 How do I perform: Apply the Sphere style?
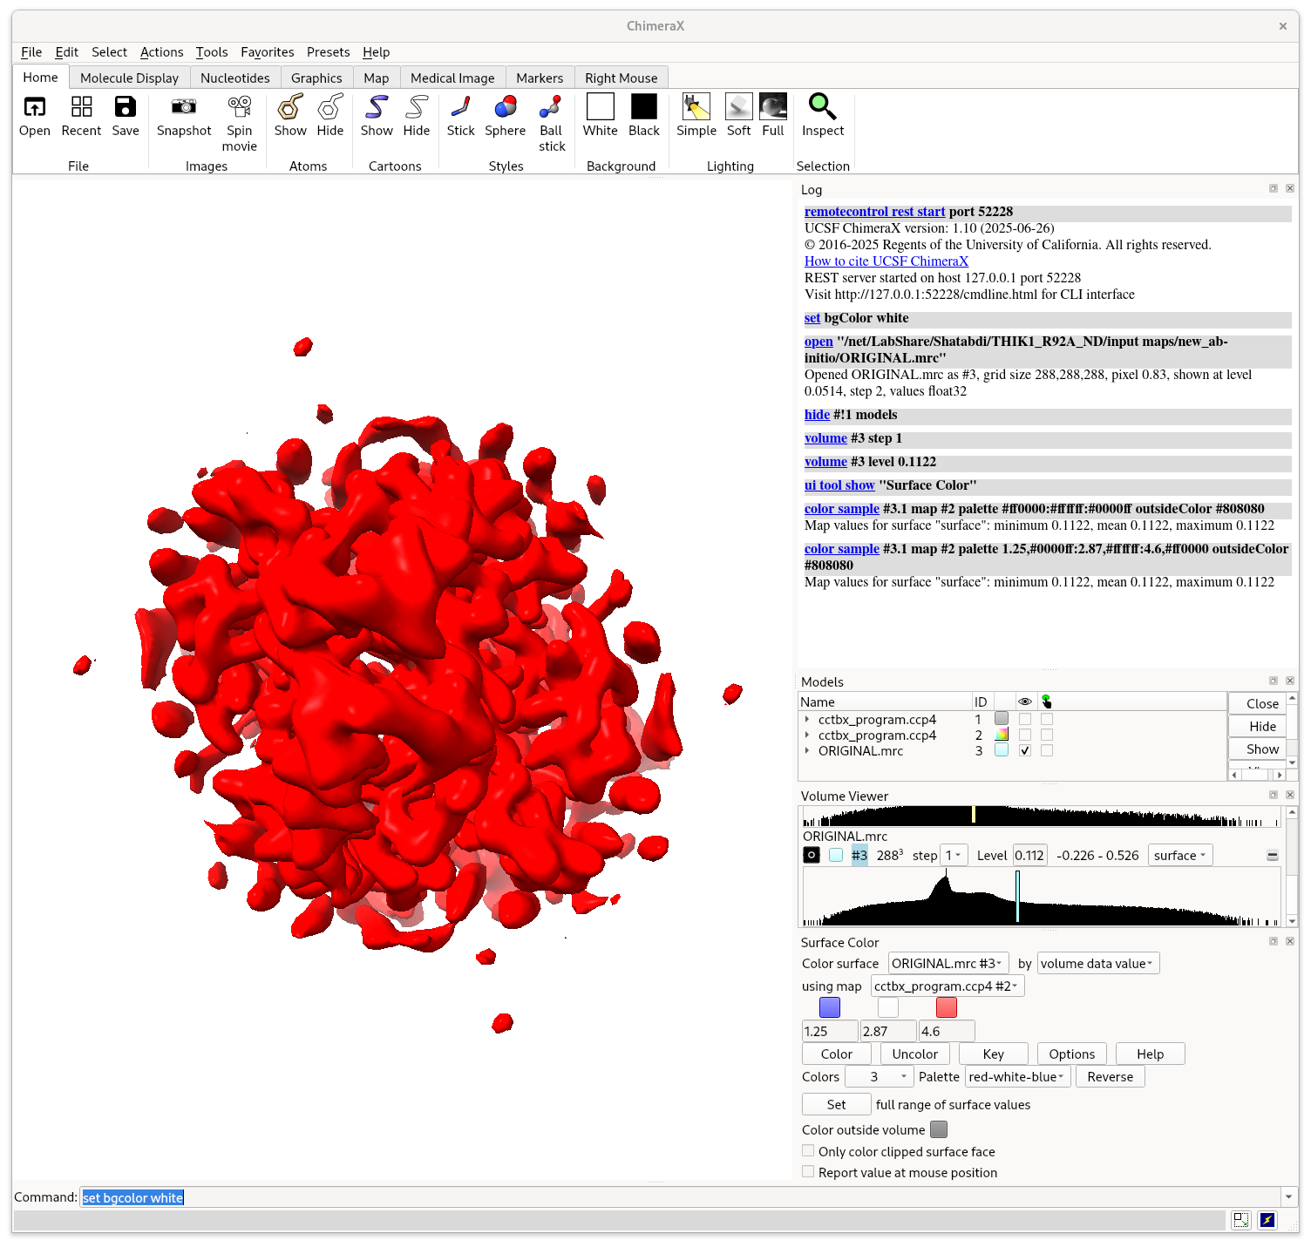(x=505, y=107)
